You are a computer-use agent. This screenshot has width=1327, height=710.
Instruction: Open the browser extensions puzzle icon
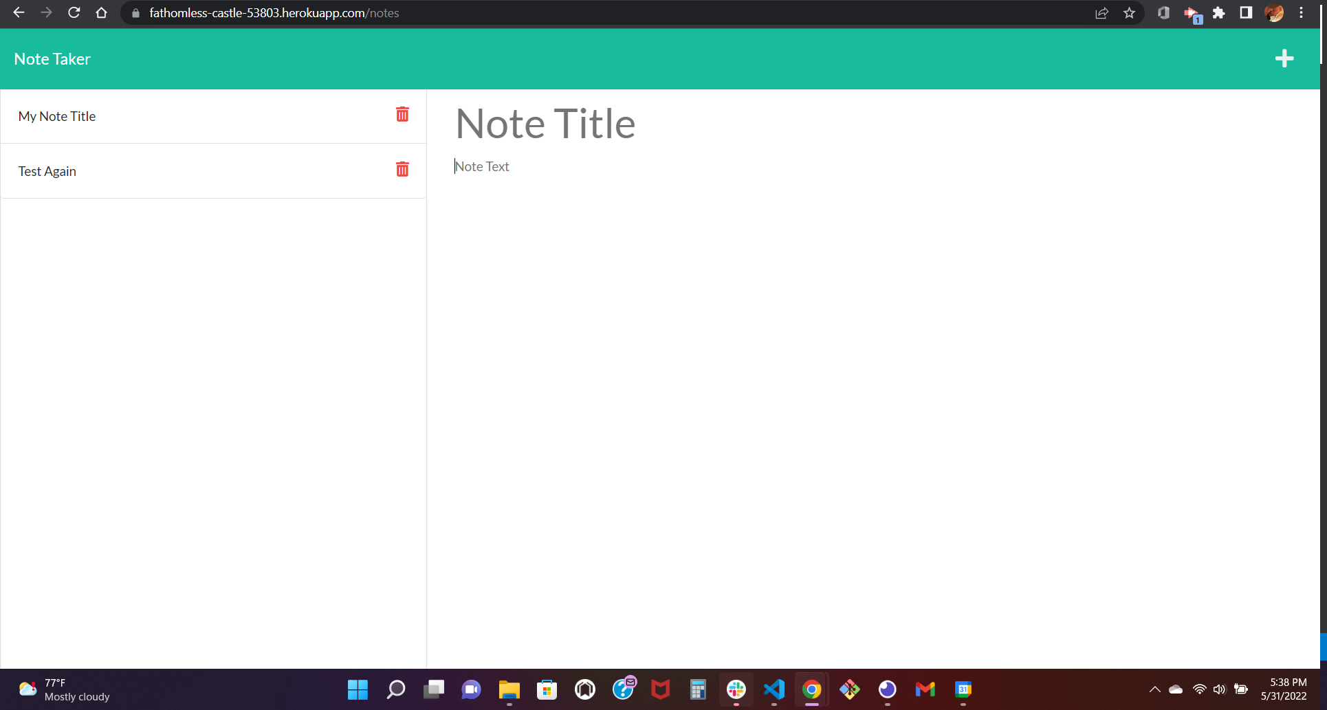point(1218,12)
